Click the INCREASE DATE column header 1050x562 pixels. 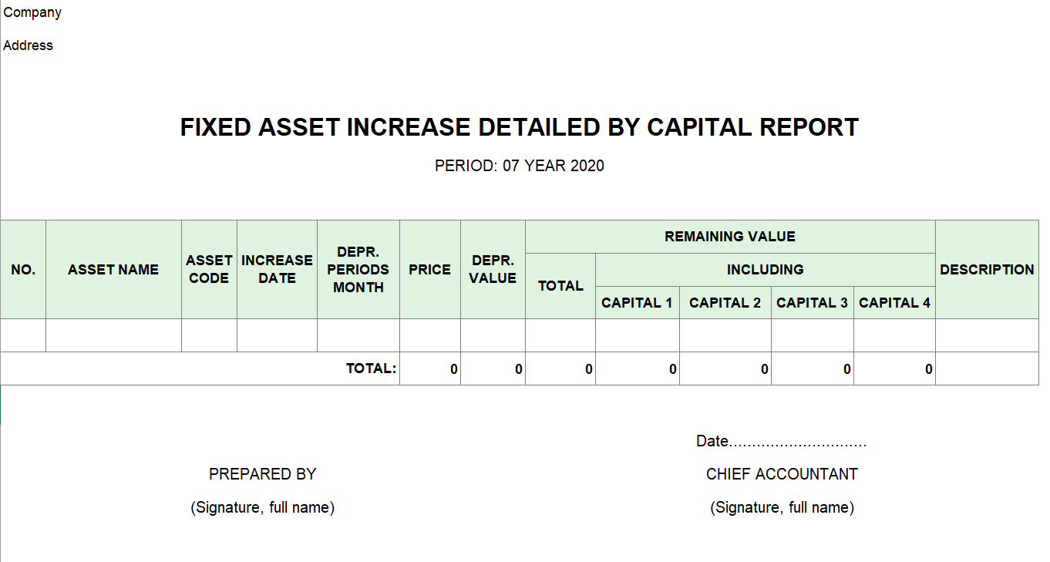277,270
